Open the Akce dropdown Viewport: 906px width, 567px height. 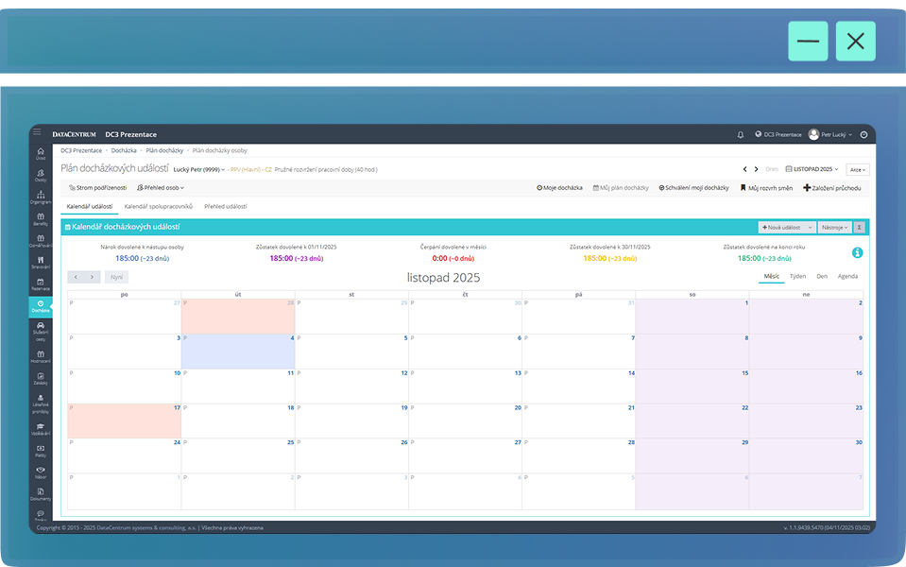pos(858,170)
